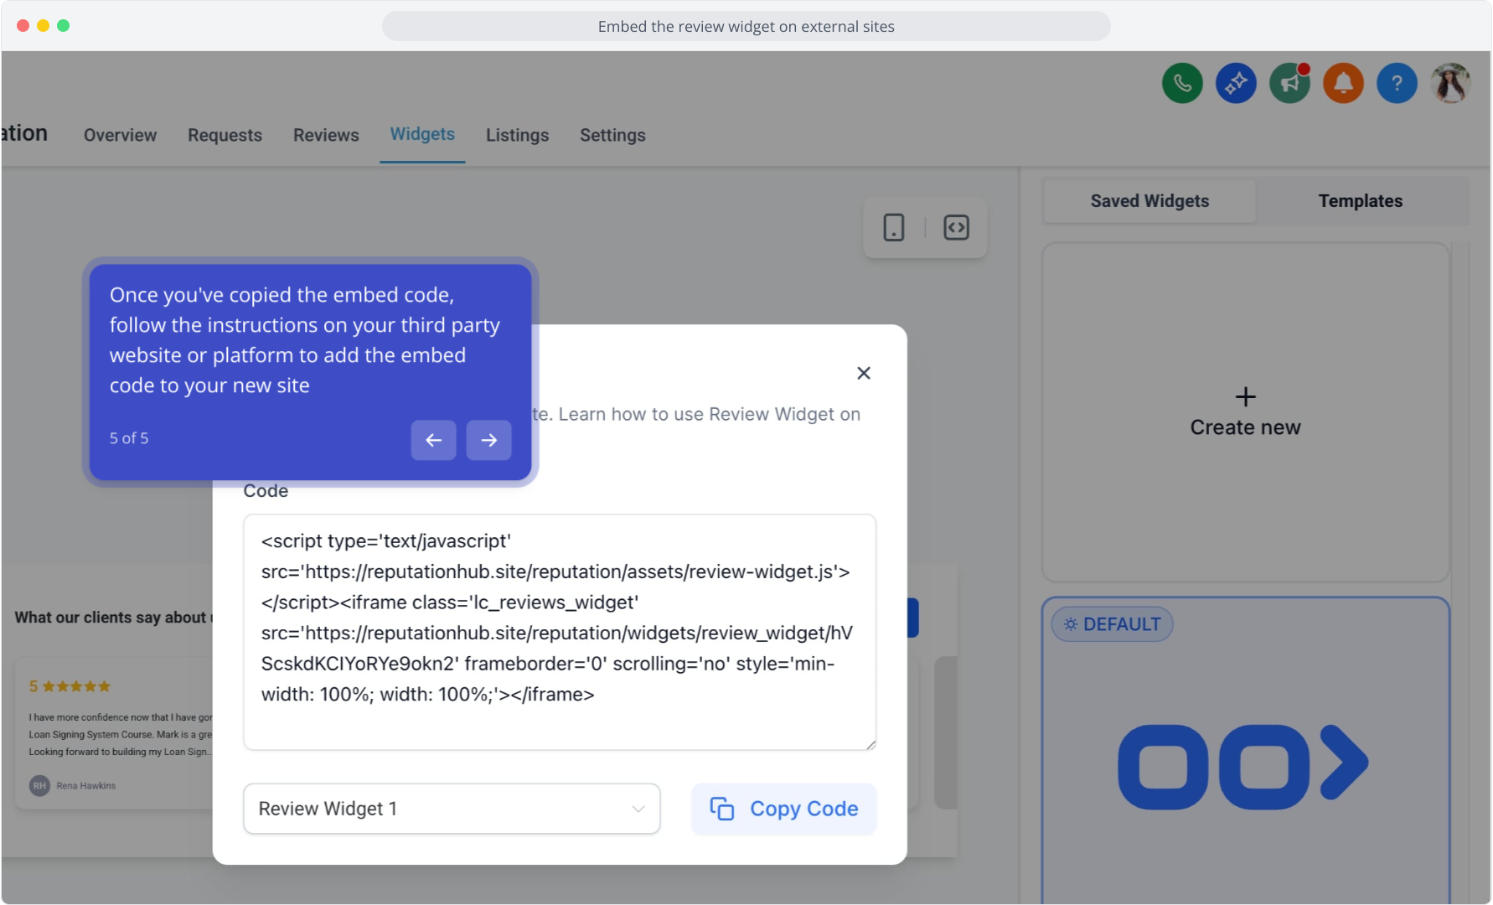Open the help question mark icon
The image size is (1493, 905).
(x=1397, y=83)
